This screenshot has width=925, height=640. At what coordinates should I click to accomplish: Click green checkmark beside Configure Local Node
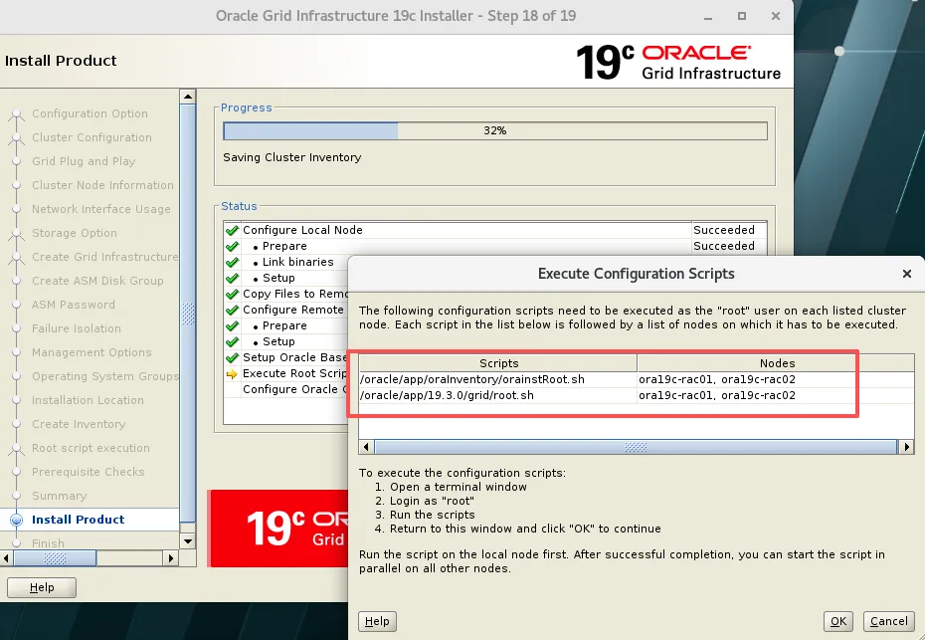232,230
